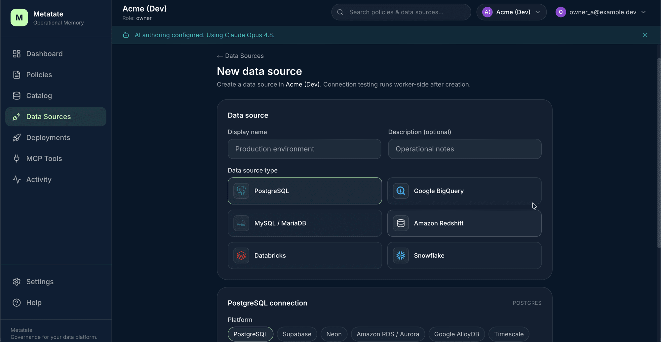Click the POSTGRES label text
The width and height of the screenshot is (661, 342).
(527, 303)
